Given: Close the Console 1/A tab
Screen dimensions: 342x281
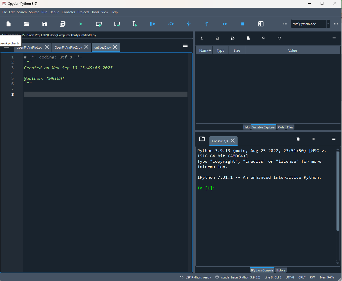Looking at the screenshot, I should coord(233,140).
